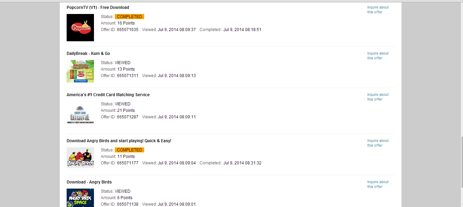Select the DailyBreak - Kum & Go title

tap(88, 54)
